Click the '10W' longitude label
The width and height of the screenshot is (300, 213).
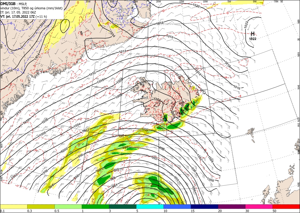point(205,2)
